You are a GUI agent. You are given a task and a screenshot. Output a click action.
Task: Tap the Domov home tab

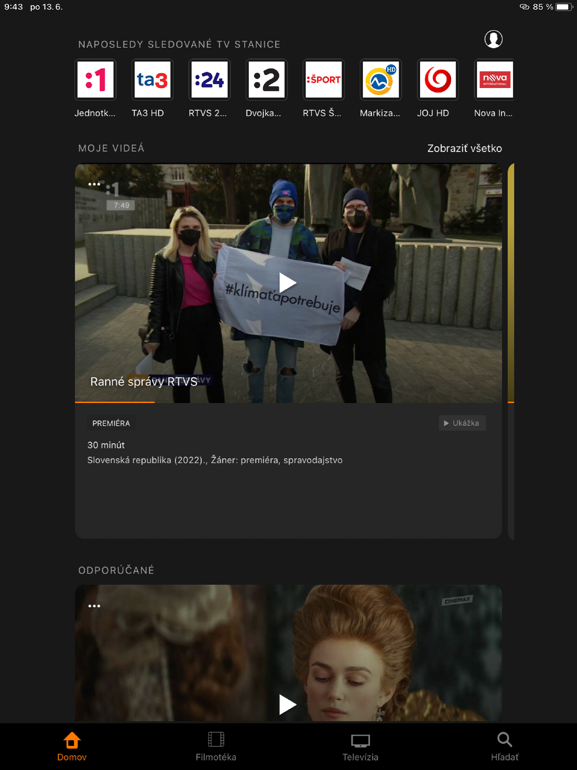click(72, 746)
